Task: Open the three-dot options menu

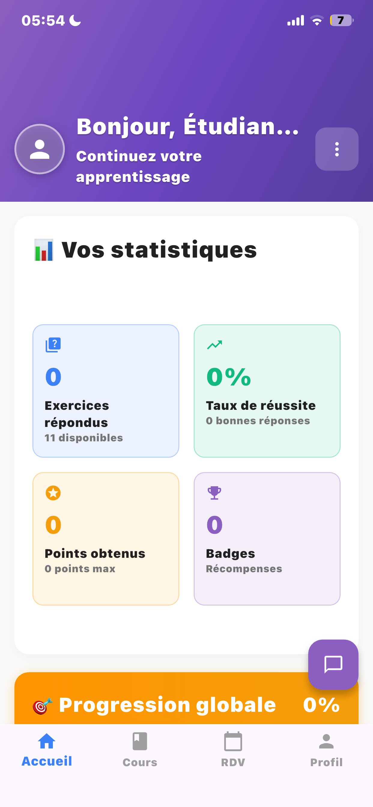Action: 337,149
